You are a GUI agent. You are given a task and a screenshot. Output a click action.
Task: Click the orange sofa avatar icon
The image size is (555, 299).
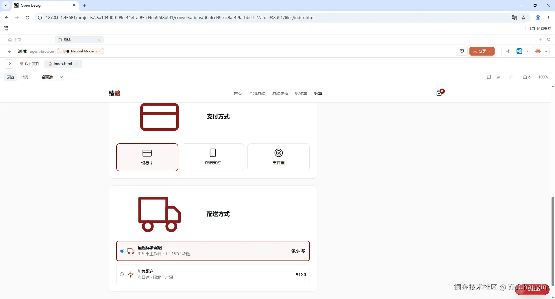(538, 51)
